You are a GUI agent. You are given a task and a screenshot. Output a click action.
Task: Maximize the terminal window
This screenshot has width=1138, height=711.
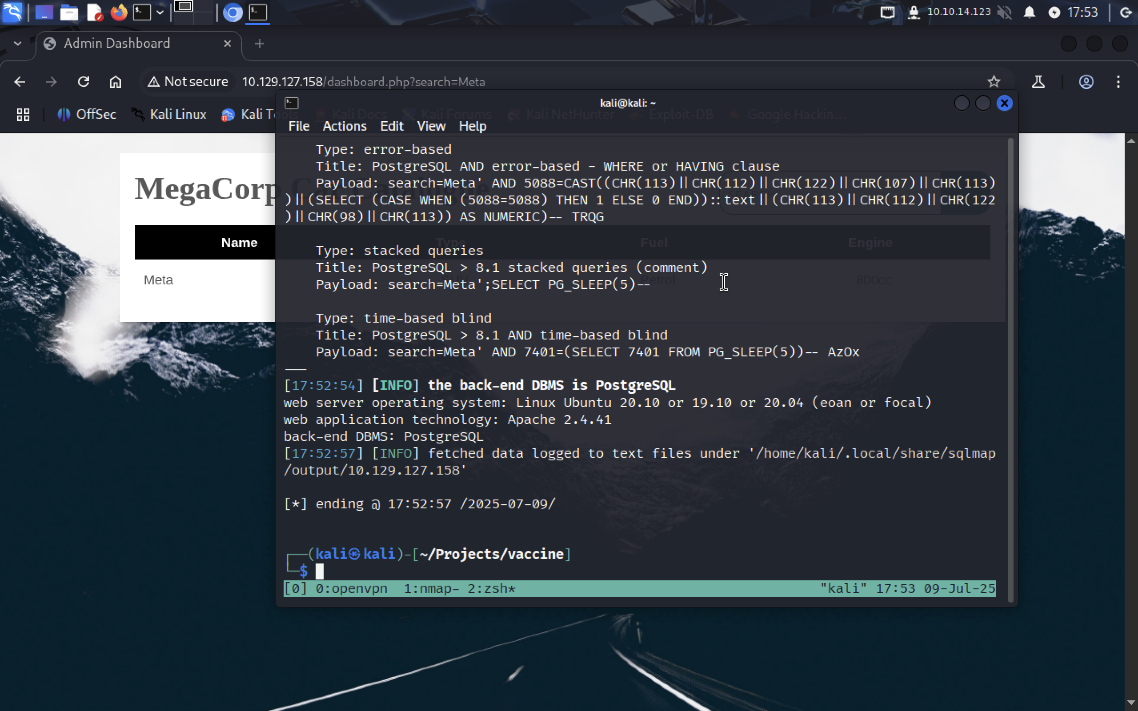[x=983, y=103]
